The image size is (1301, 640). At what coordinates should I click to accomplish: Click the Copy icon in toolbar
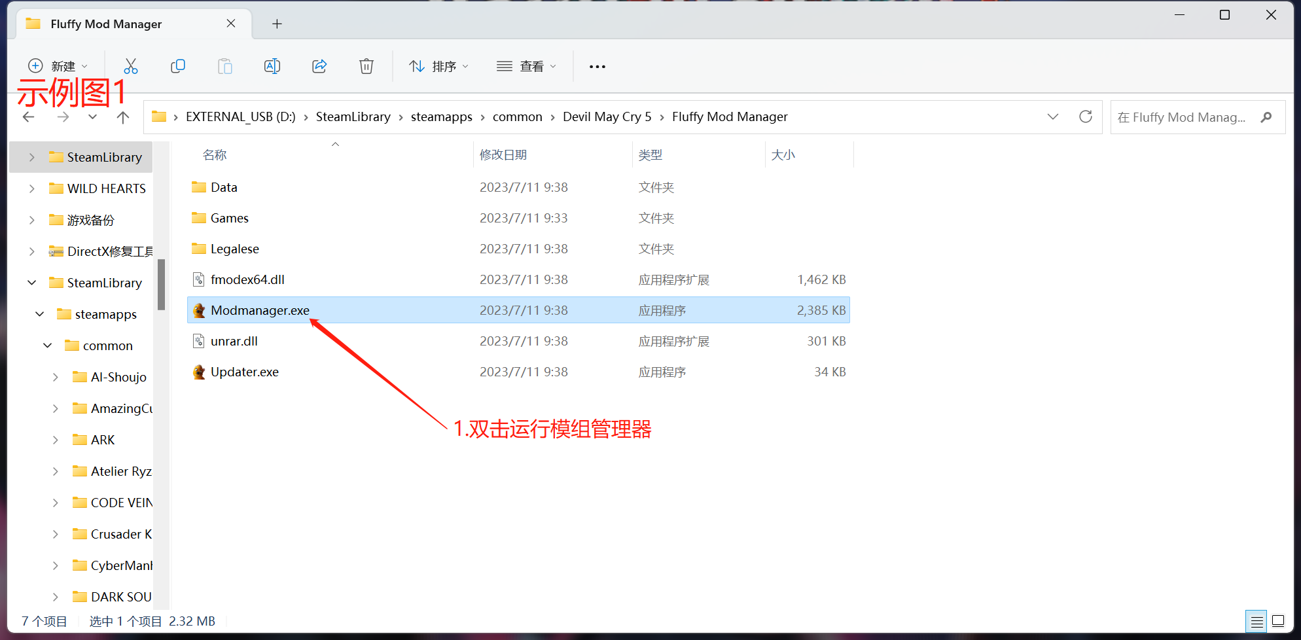point(177,66)
